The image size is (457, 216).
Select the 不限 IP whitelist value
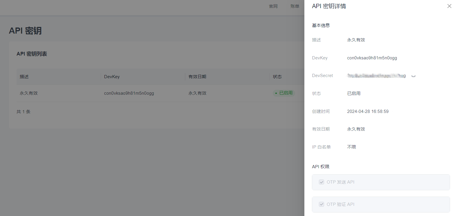coord(352,147)
